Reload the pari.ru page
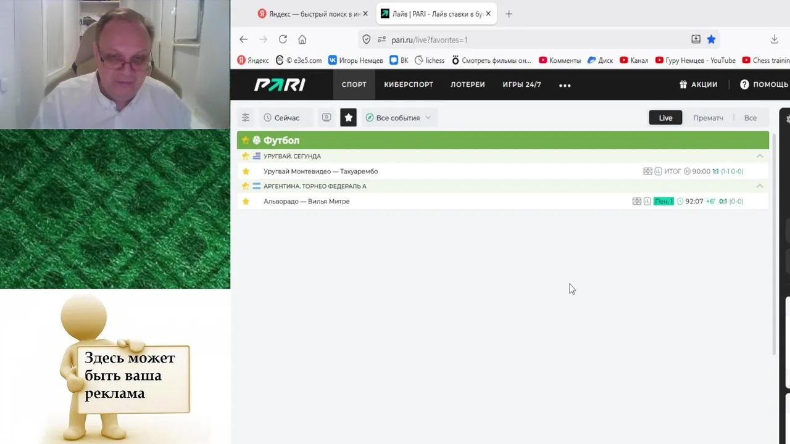Screen dimensions: 790x444 click(283, 39)
